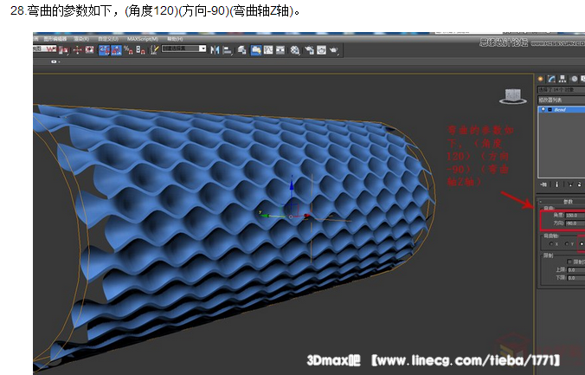
Task: Collapse the Parameters rollout header
Action: pyautogui.click(x=561, y=202)
